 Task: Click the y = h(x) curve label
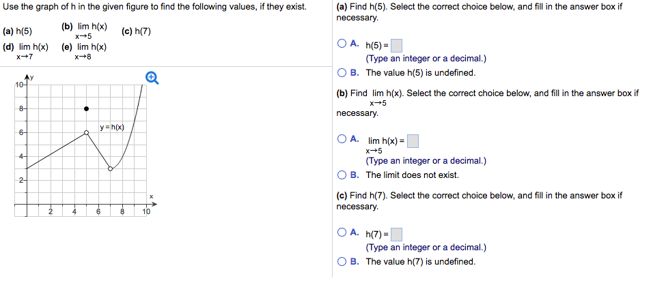[x=111, y=128]
